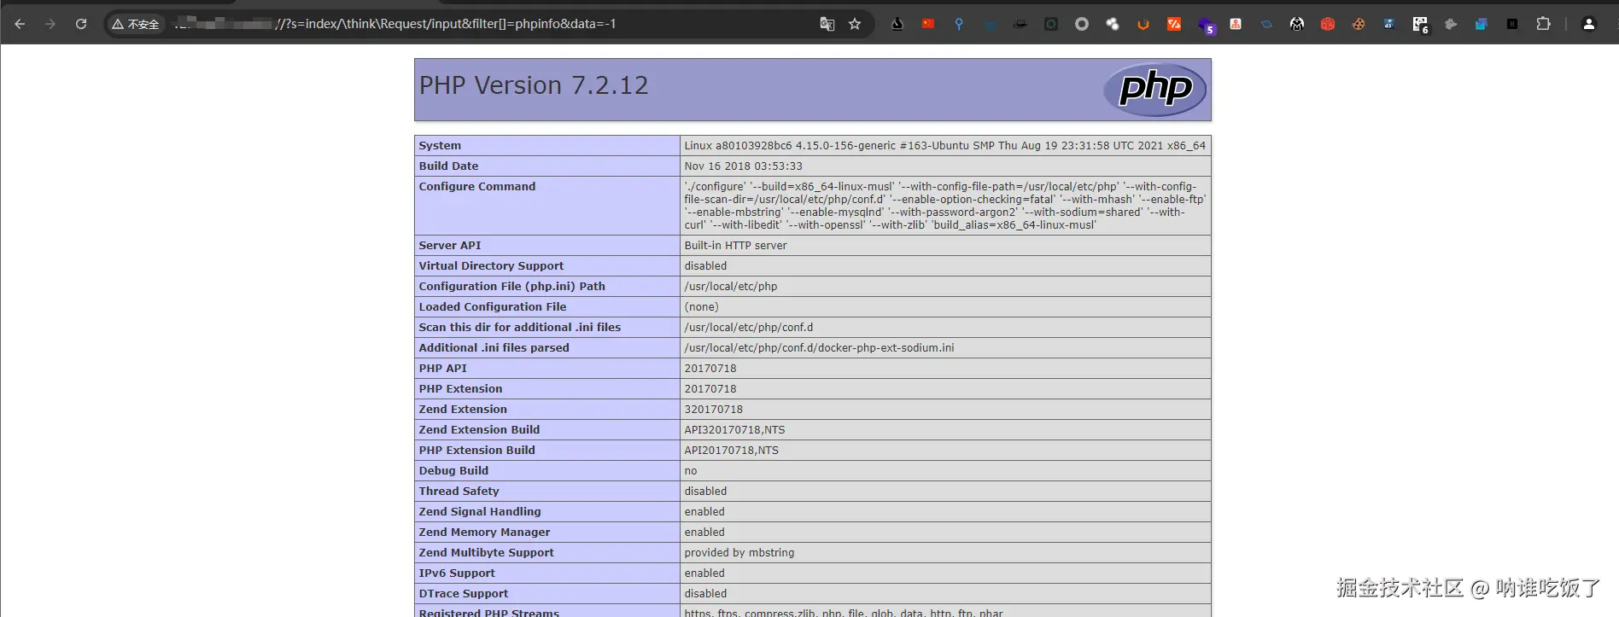Image resolution: width=1619 pixels, height=617 pixels.
Task: Open the purple extension with badge 5
Action: coord(1207,26)
